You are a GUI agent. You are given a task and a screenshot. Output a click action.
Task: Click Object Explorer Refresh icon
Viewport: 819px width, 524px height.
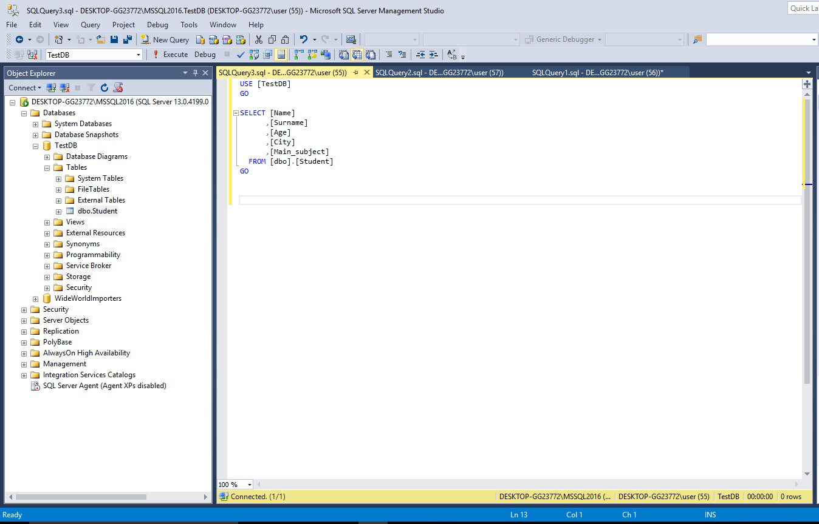click(105, 88)
